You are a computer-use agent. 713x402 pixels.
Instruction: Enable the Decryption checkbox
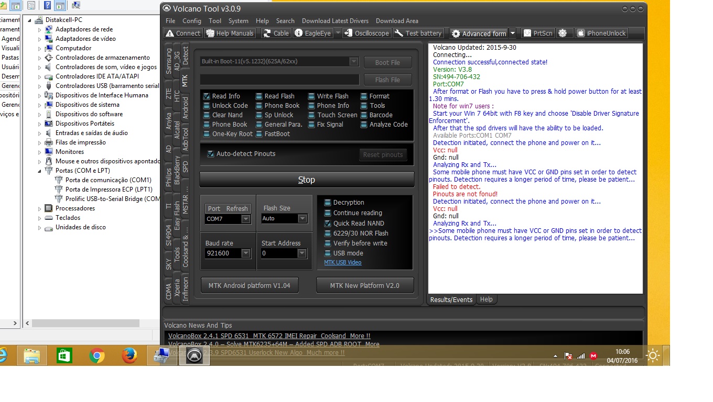(328, 203)
